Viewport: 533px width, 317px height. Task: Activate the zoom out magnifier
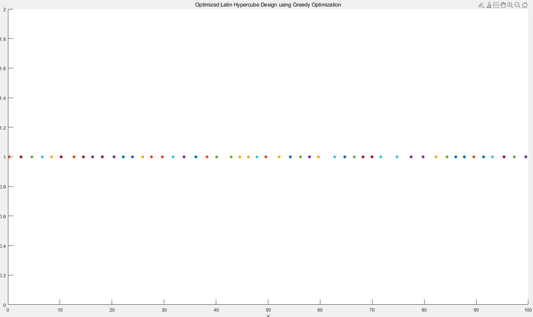[x=517, y=5]
